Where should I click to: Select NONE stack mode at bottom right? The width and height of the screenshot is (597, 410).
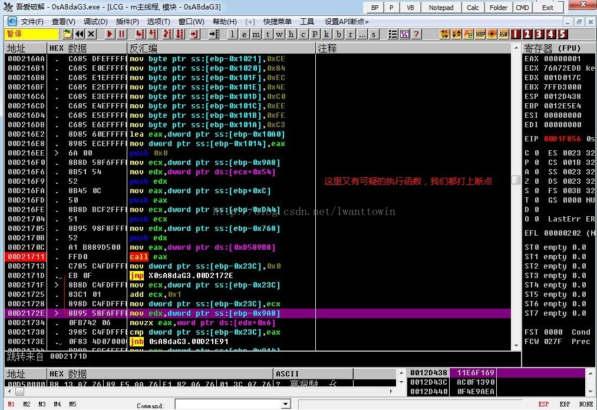pyautogui.click(x=586, y=404)
